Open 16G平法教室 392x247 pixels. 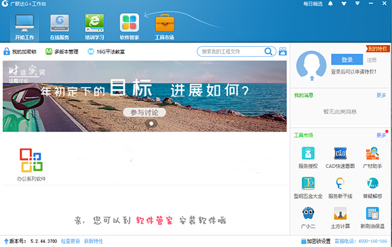pos(106,51)
